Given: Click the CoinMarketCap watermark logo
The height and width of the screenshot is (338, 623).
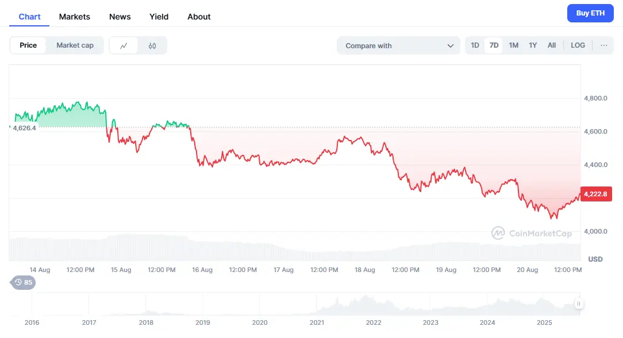Looking at the screenshot, I should coord(524,233).
